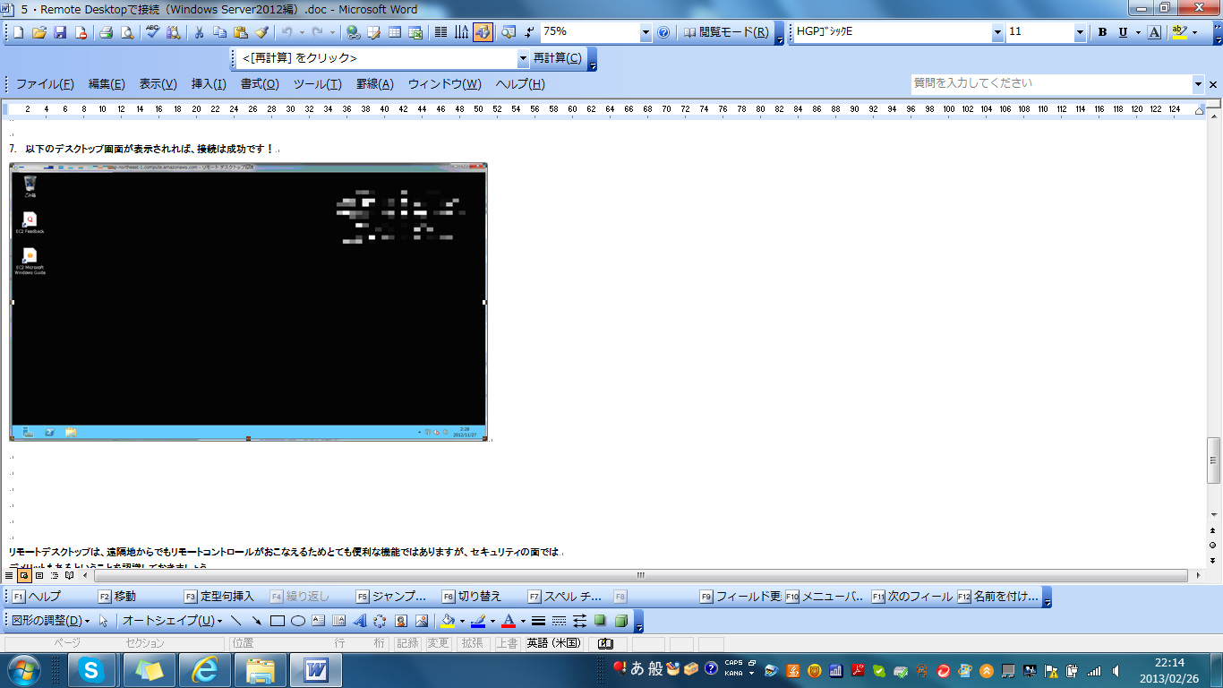The height and width of the screenshot is (688, 1223).
Task: Toggle the character border button
Action: 1154,32
